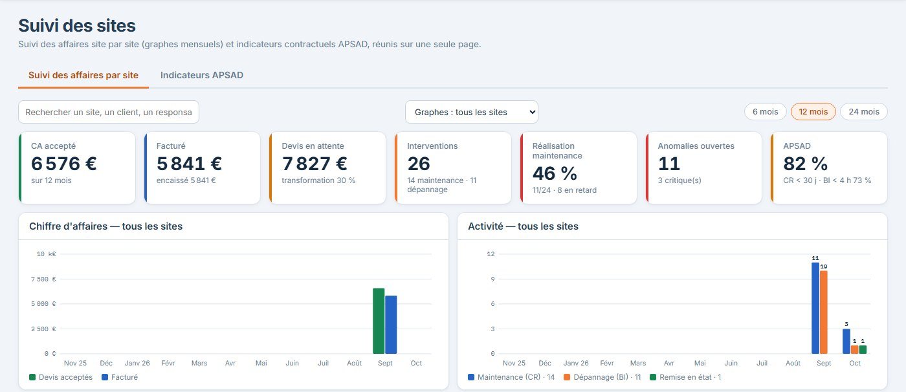Viewport: 906px width, 392px height.
Task: Select the 24 mois period
Action: [864, 112]
